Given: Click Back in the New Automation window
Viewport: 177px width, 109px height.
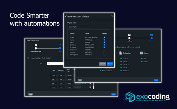Looking at the screenshot, I should pyautogui.click(x=30, y=94).
